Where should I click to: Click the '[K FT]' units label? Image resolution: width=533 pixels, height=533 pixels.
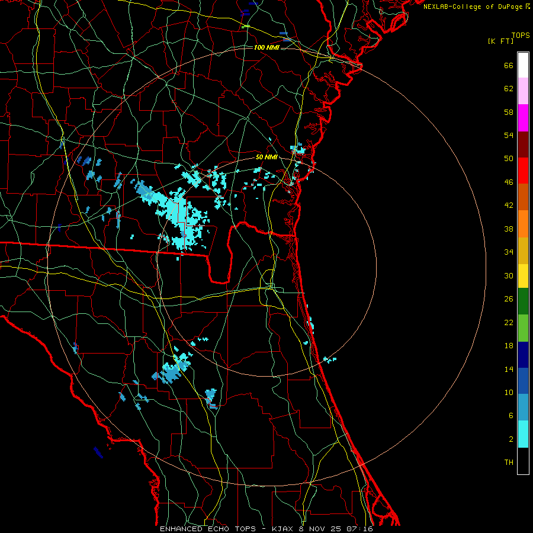click(x=500, y=41)
